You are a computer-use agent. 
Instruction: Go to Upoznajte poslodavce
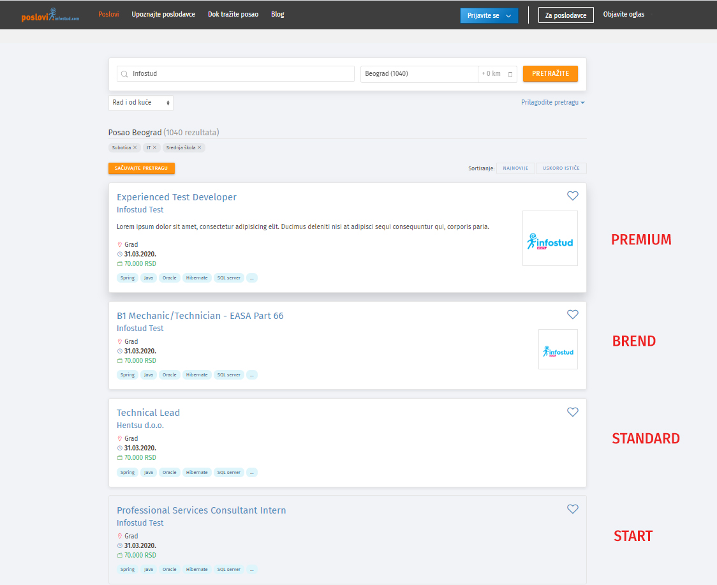point(163,14)
